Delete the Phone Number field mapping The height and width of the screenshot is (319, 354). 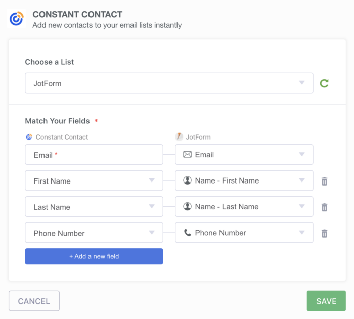[325, 233]
